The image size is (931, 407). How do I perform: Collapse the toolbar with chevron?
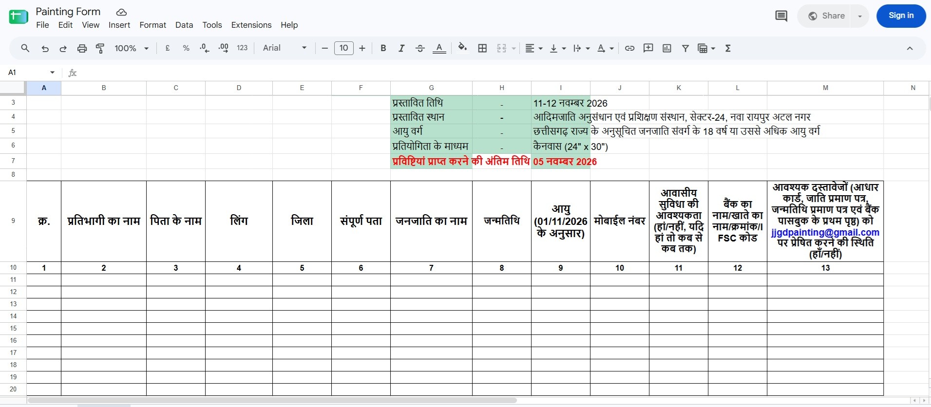910,48
